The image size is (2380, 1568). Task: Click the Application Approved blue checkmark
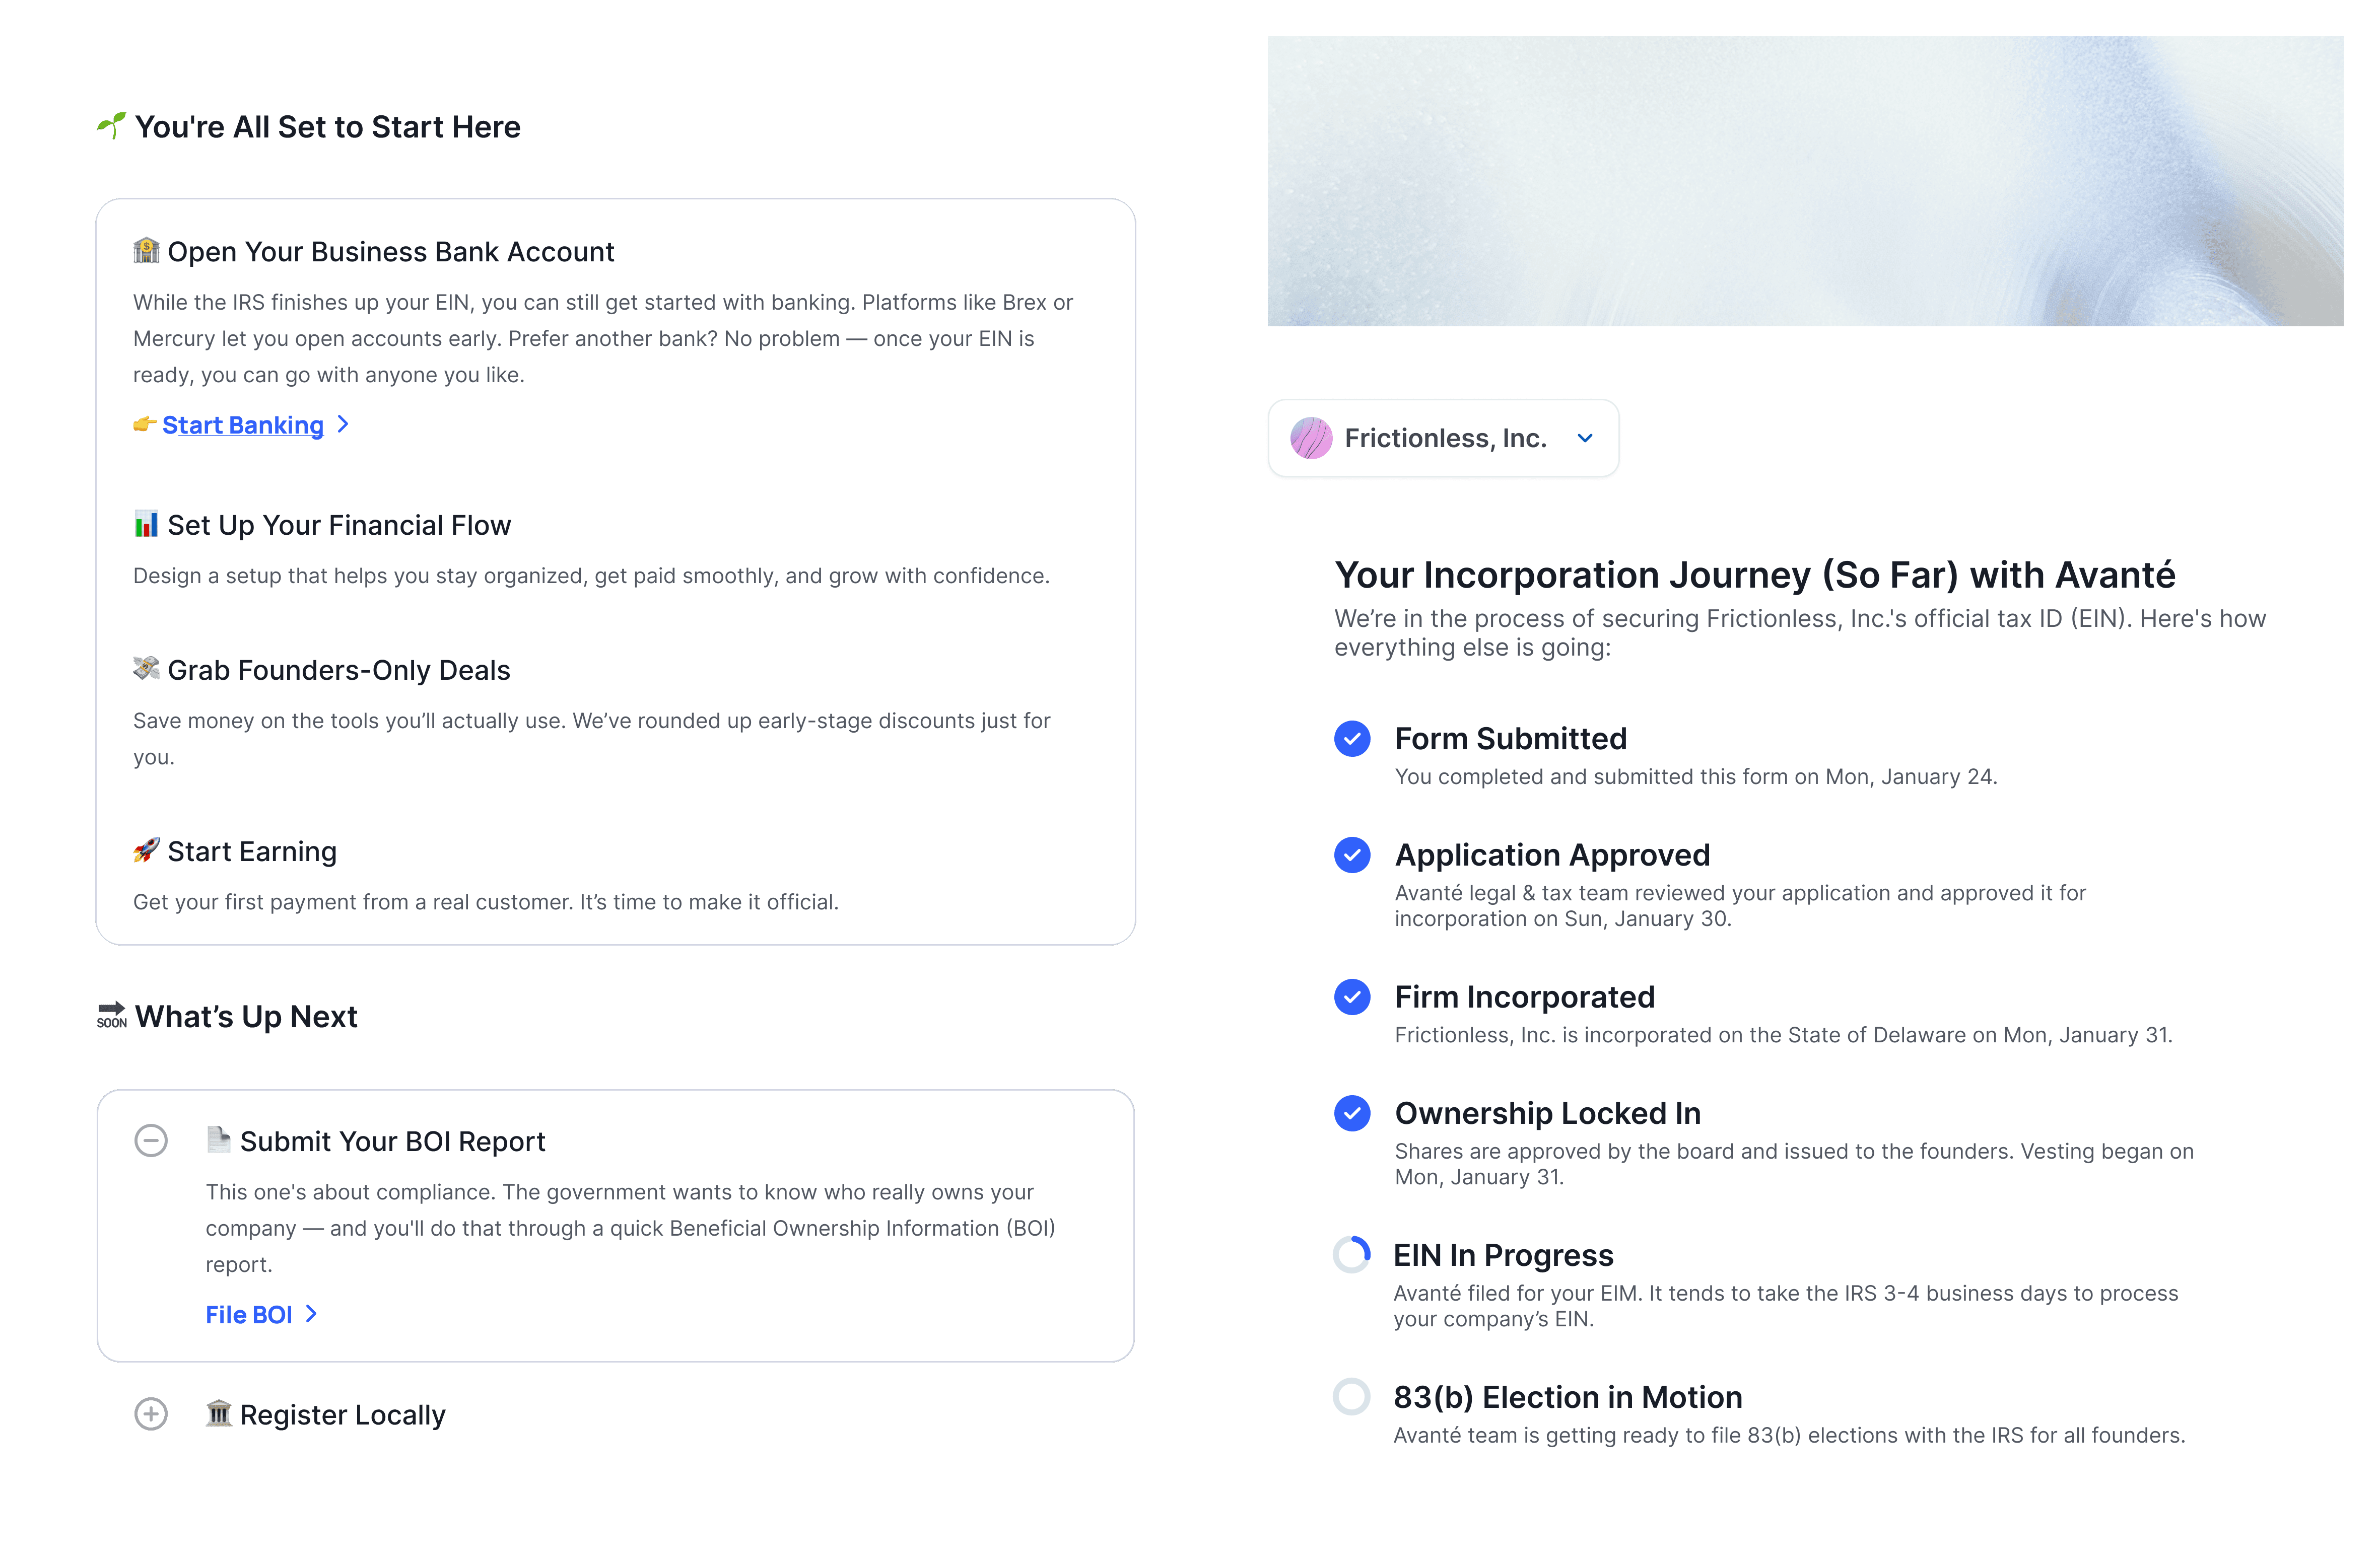pyautogui.click(x=1351, y=855)
